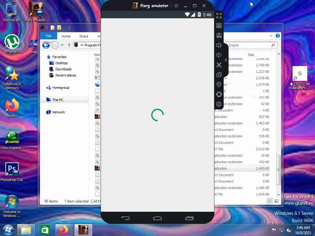
Task: Open Explorer help question mark
Action: 278,36
